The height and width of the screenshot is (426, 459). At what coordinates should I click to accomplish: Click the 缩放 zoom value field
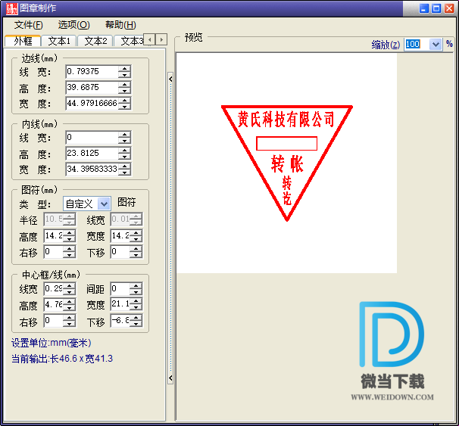tap(417, 45)
